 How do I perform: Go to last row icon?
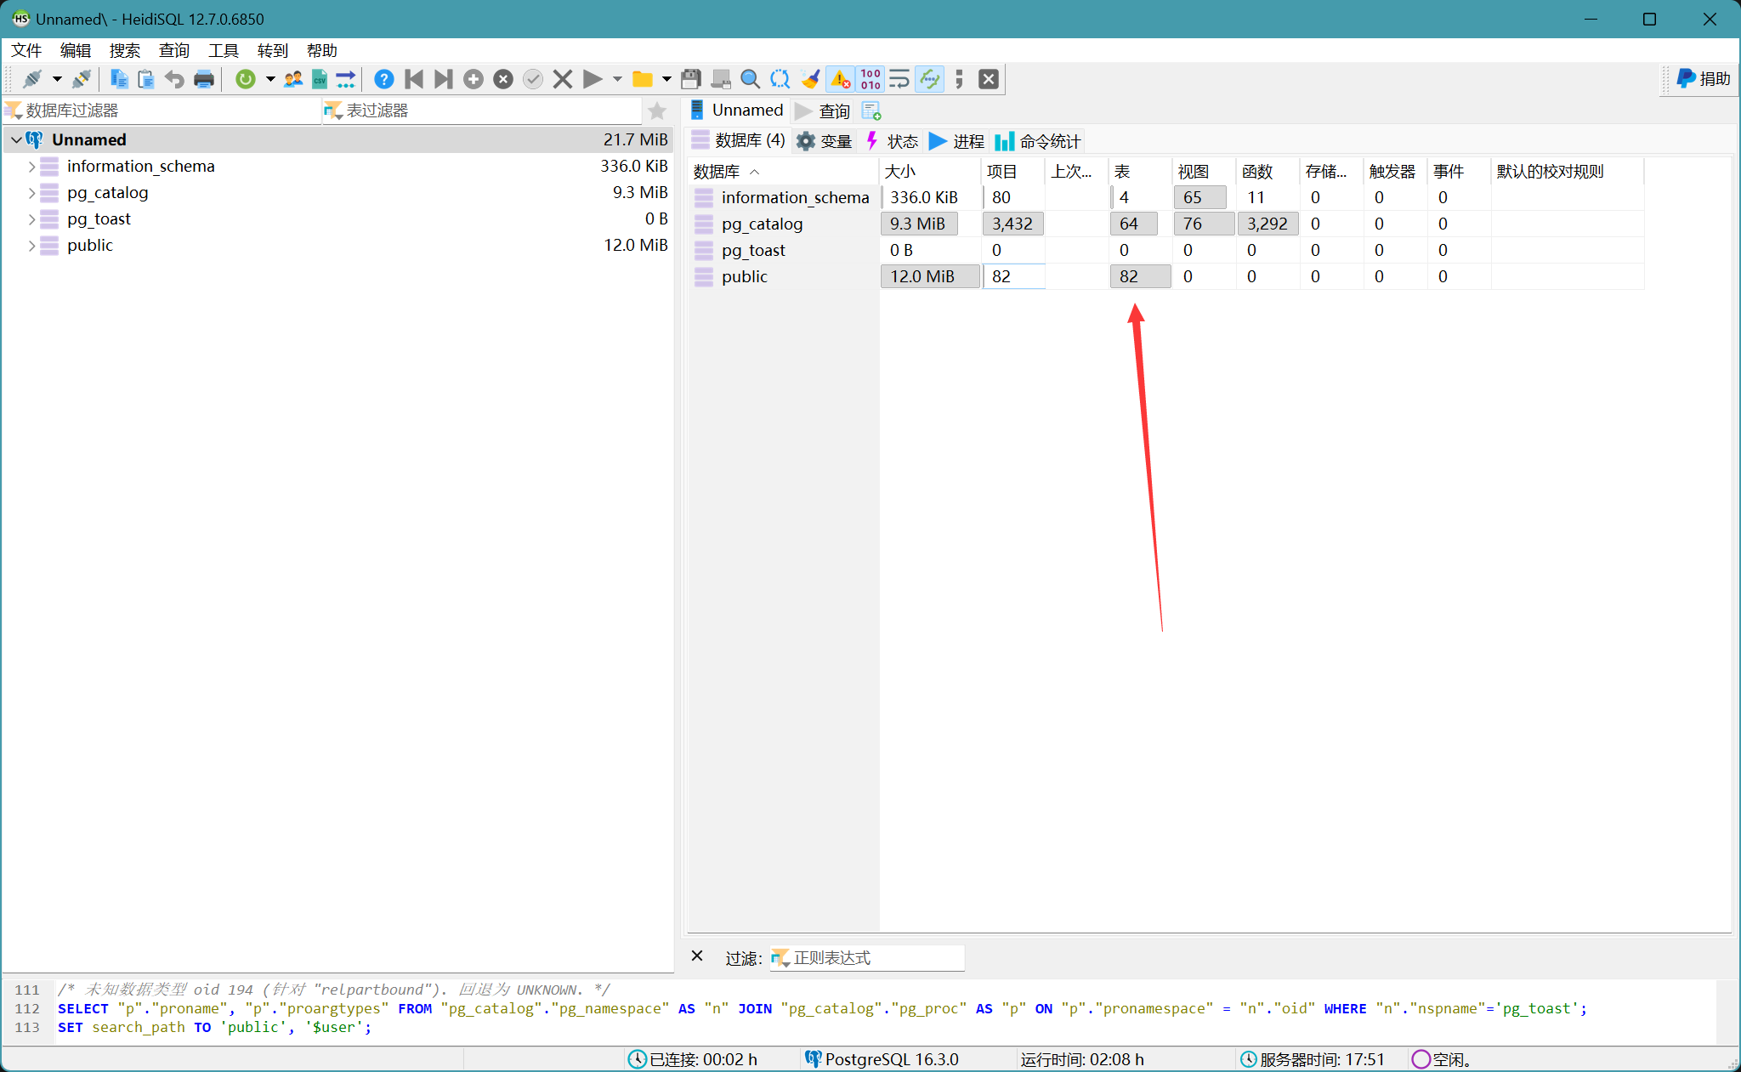(x=443, y=79)
